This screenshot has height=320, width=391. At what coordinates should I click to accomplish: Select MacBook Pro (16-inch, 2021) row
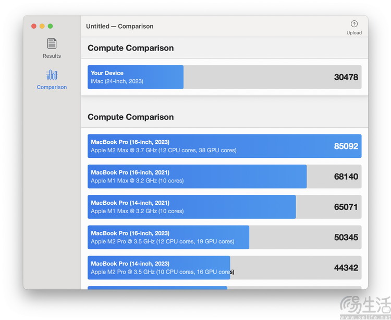point(224,177)
